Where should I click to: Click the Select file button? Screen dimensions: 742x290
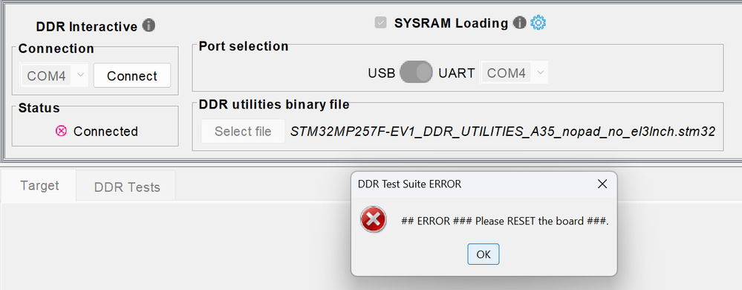[243, 132]
